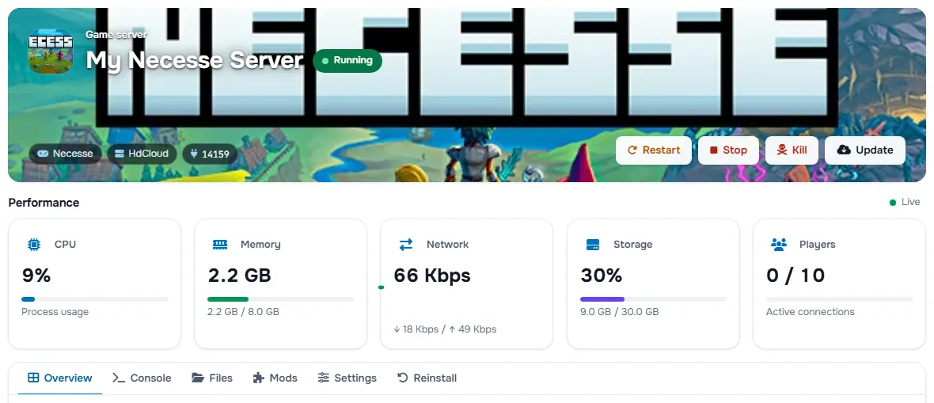
Task: Kill the server process
Action: (792, 150)
